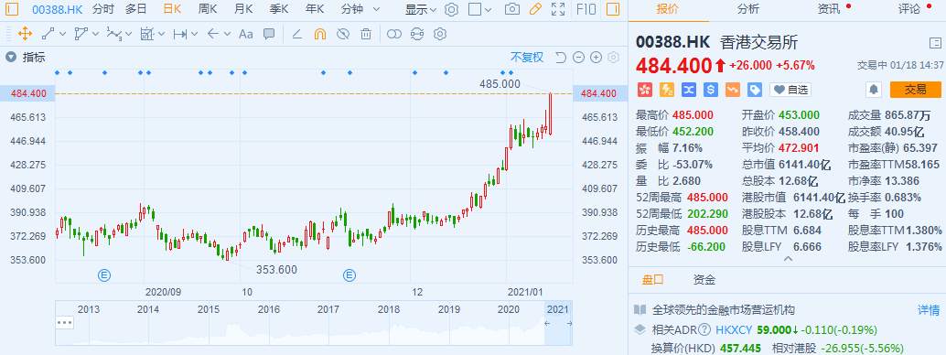Open the F10 company info
The width and height of the screenshot is (946, 355).
click(x=586, y=9)
